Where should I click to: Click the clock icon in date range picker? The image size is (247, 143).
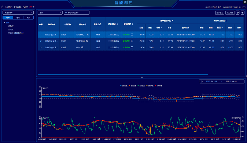202,82
